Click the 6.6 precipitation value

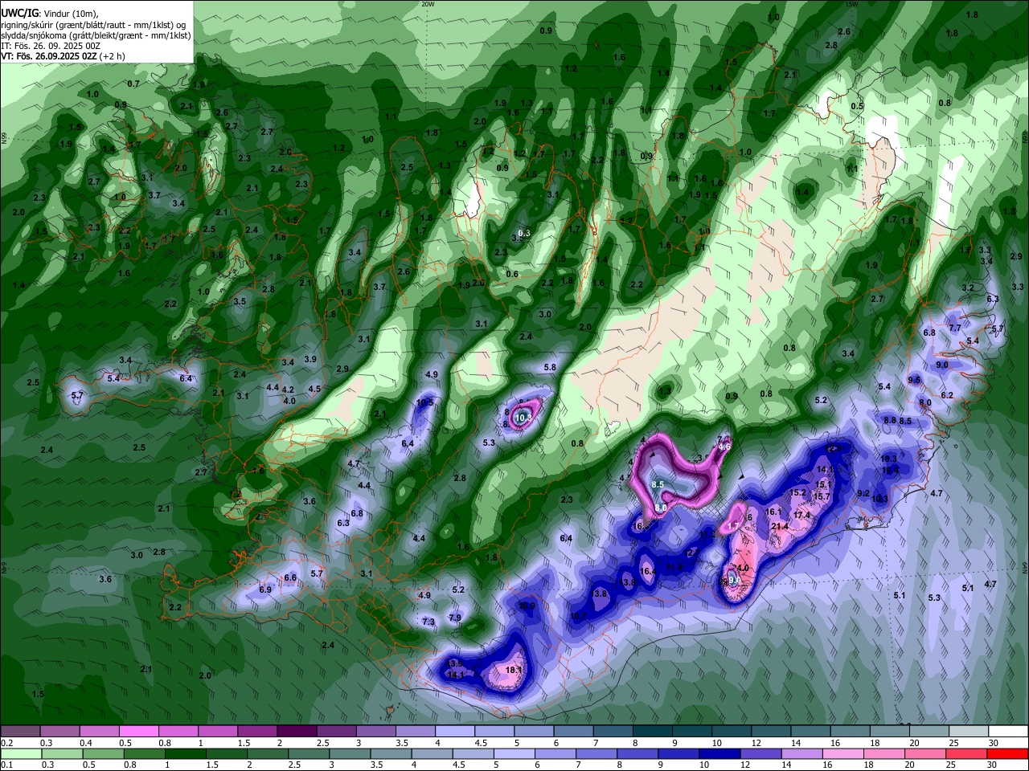tap(291, 578)
